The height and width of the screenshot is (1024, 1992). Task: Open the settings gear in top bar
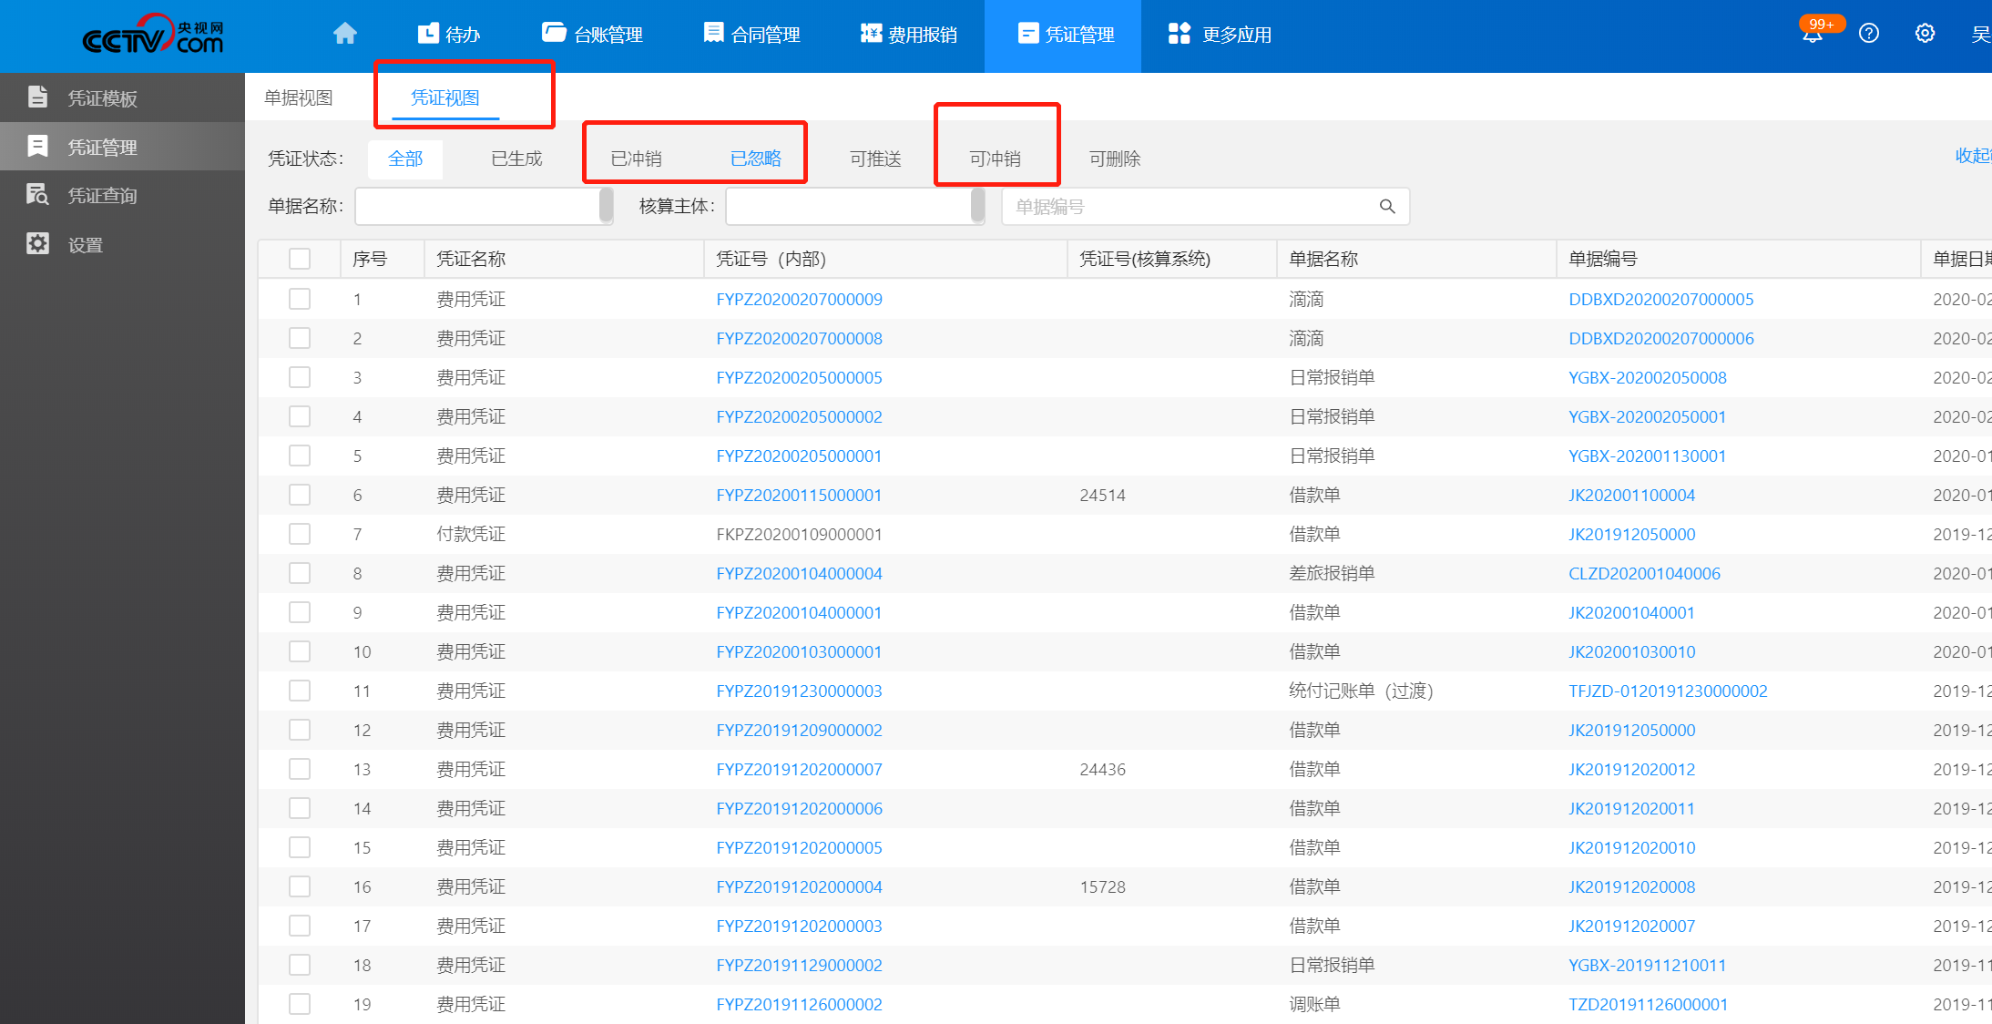(1925, 34)
